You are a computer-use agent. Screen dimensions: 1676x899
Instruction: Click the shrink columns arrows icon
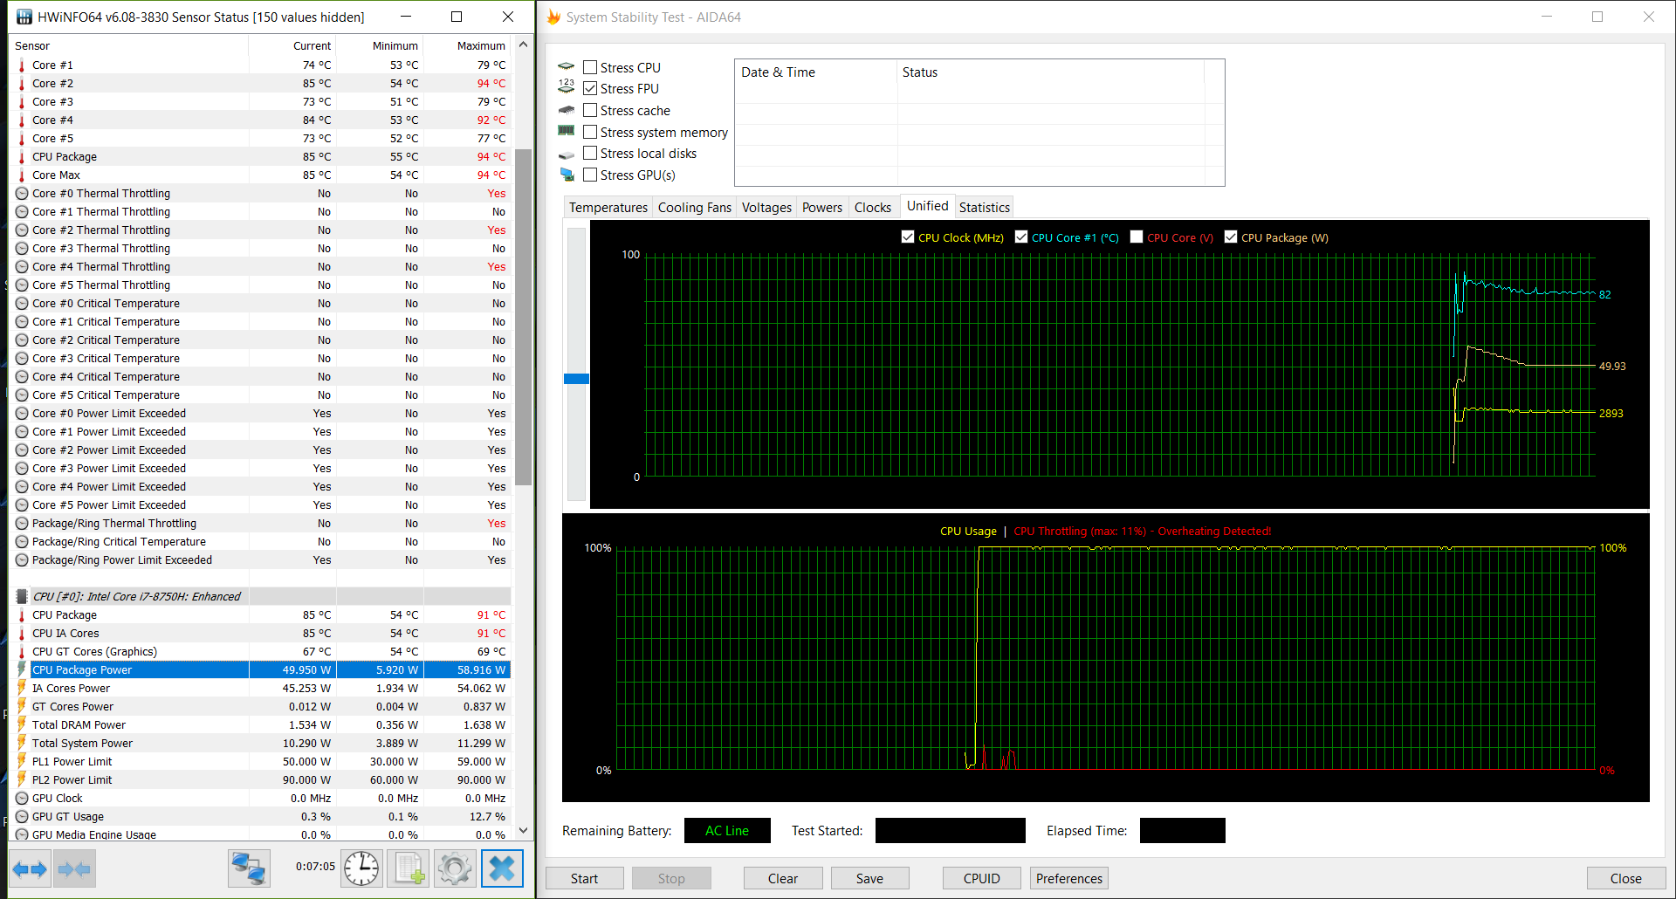(x=74, y=869)
